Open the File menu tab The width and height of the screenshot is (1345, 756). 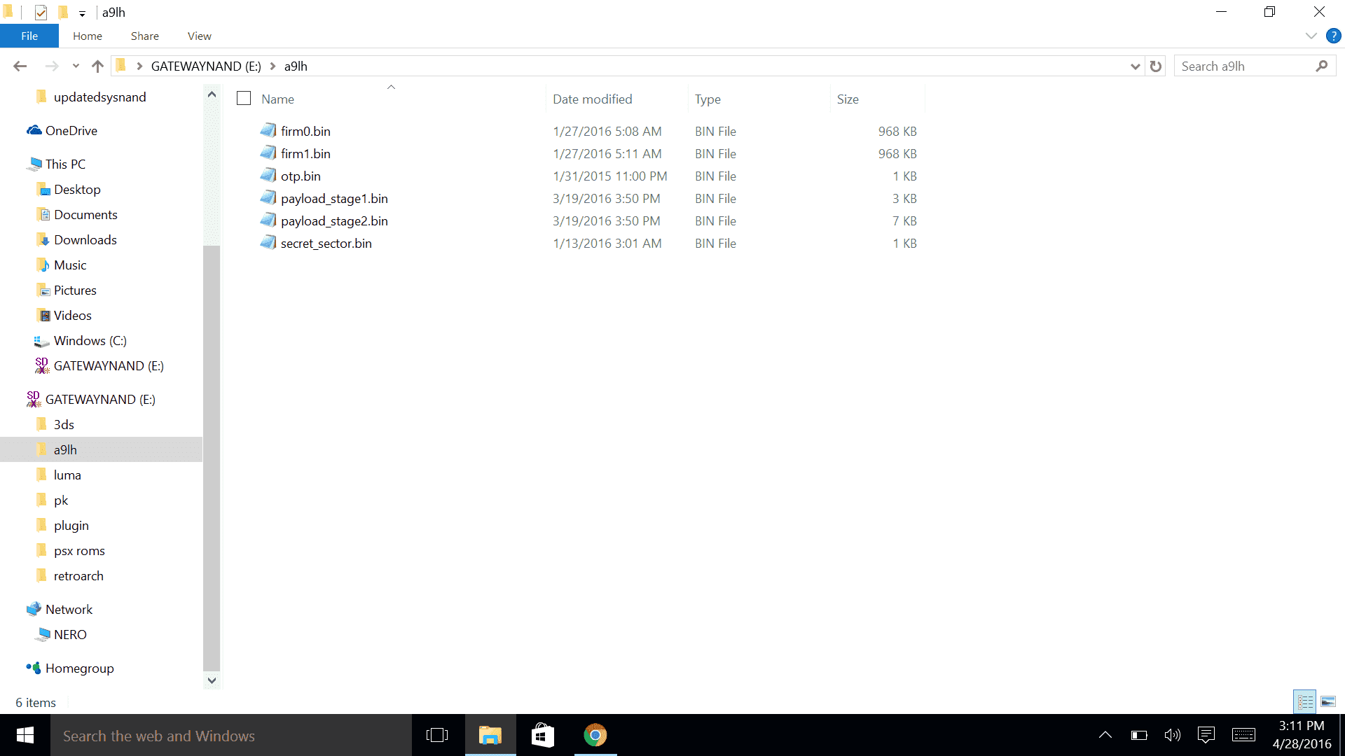(29, 36)
